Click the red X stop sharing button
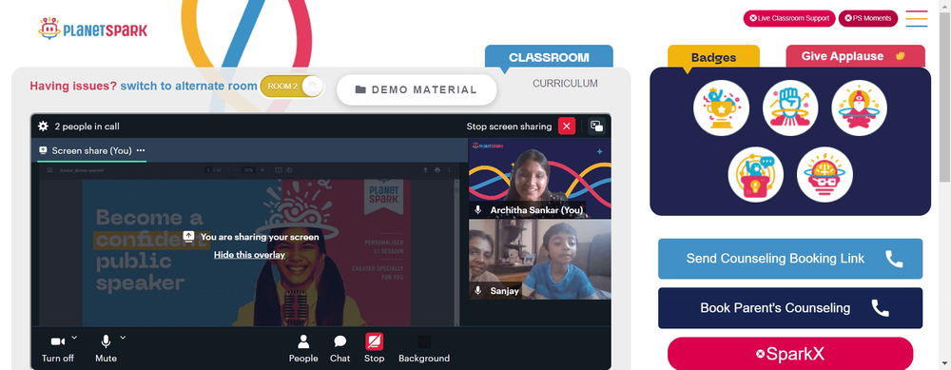951x370 pixels. pyautogui.click(x=567, y=127)
